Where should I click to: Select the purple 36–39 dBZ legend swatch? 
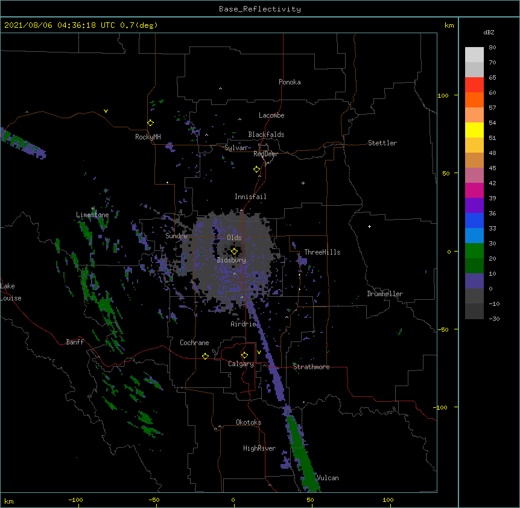pos(474,206)
